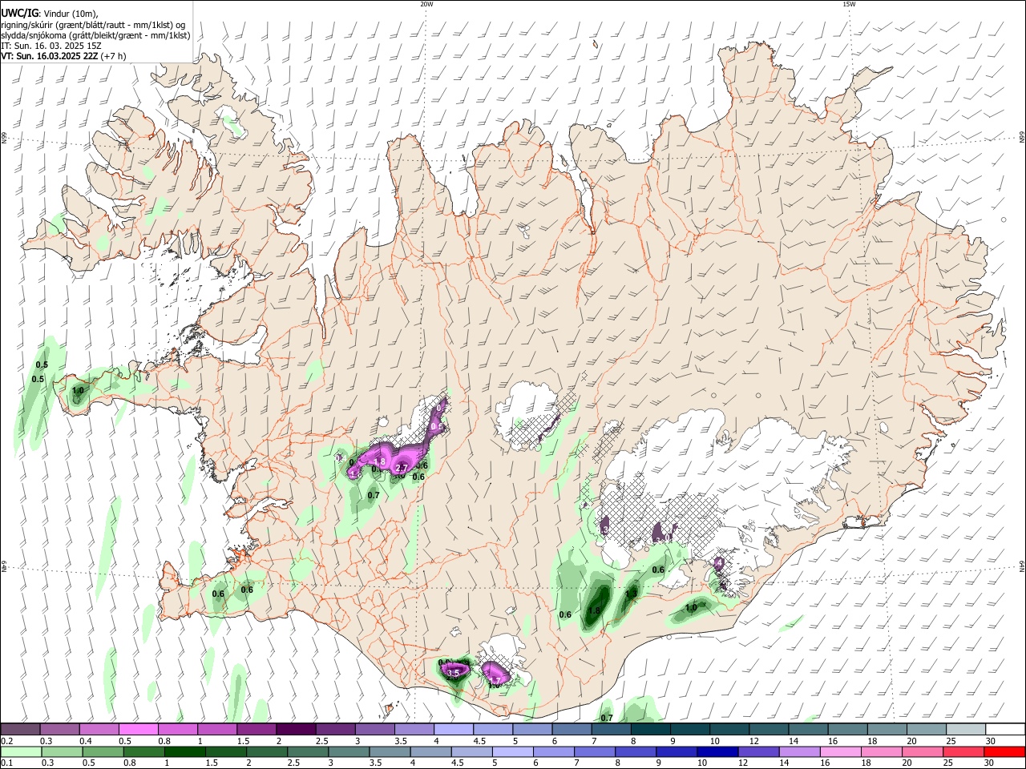1026x769 pixels.
Task: Click the mauve 0.2 swatch in upper legend
Action: coord(21,730)
